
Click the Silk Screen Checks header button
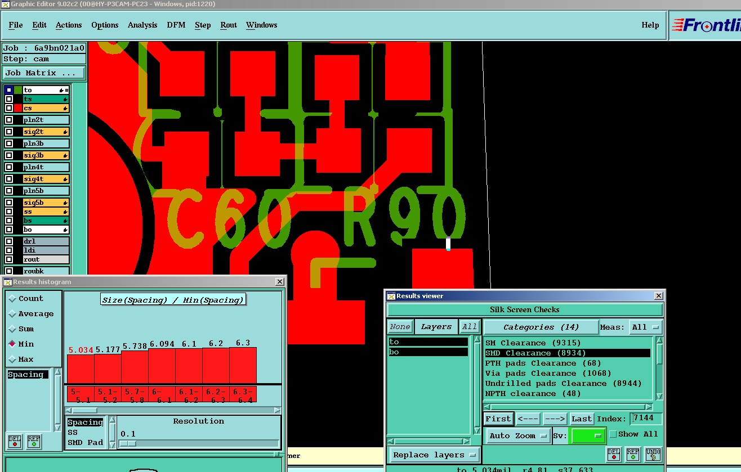pyautogui.click(x=525, y=309)
